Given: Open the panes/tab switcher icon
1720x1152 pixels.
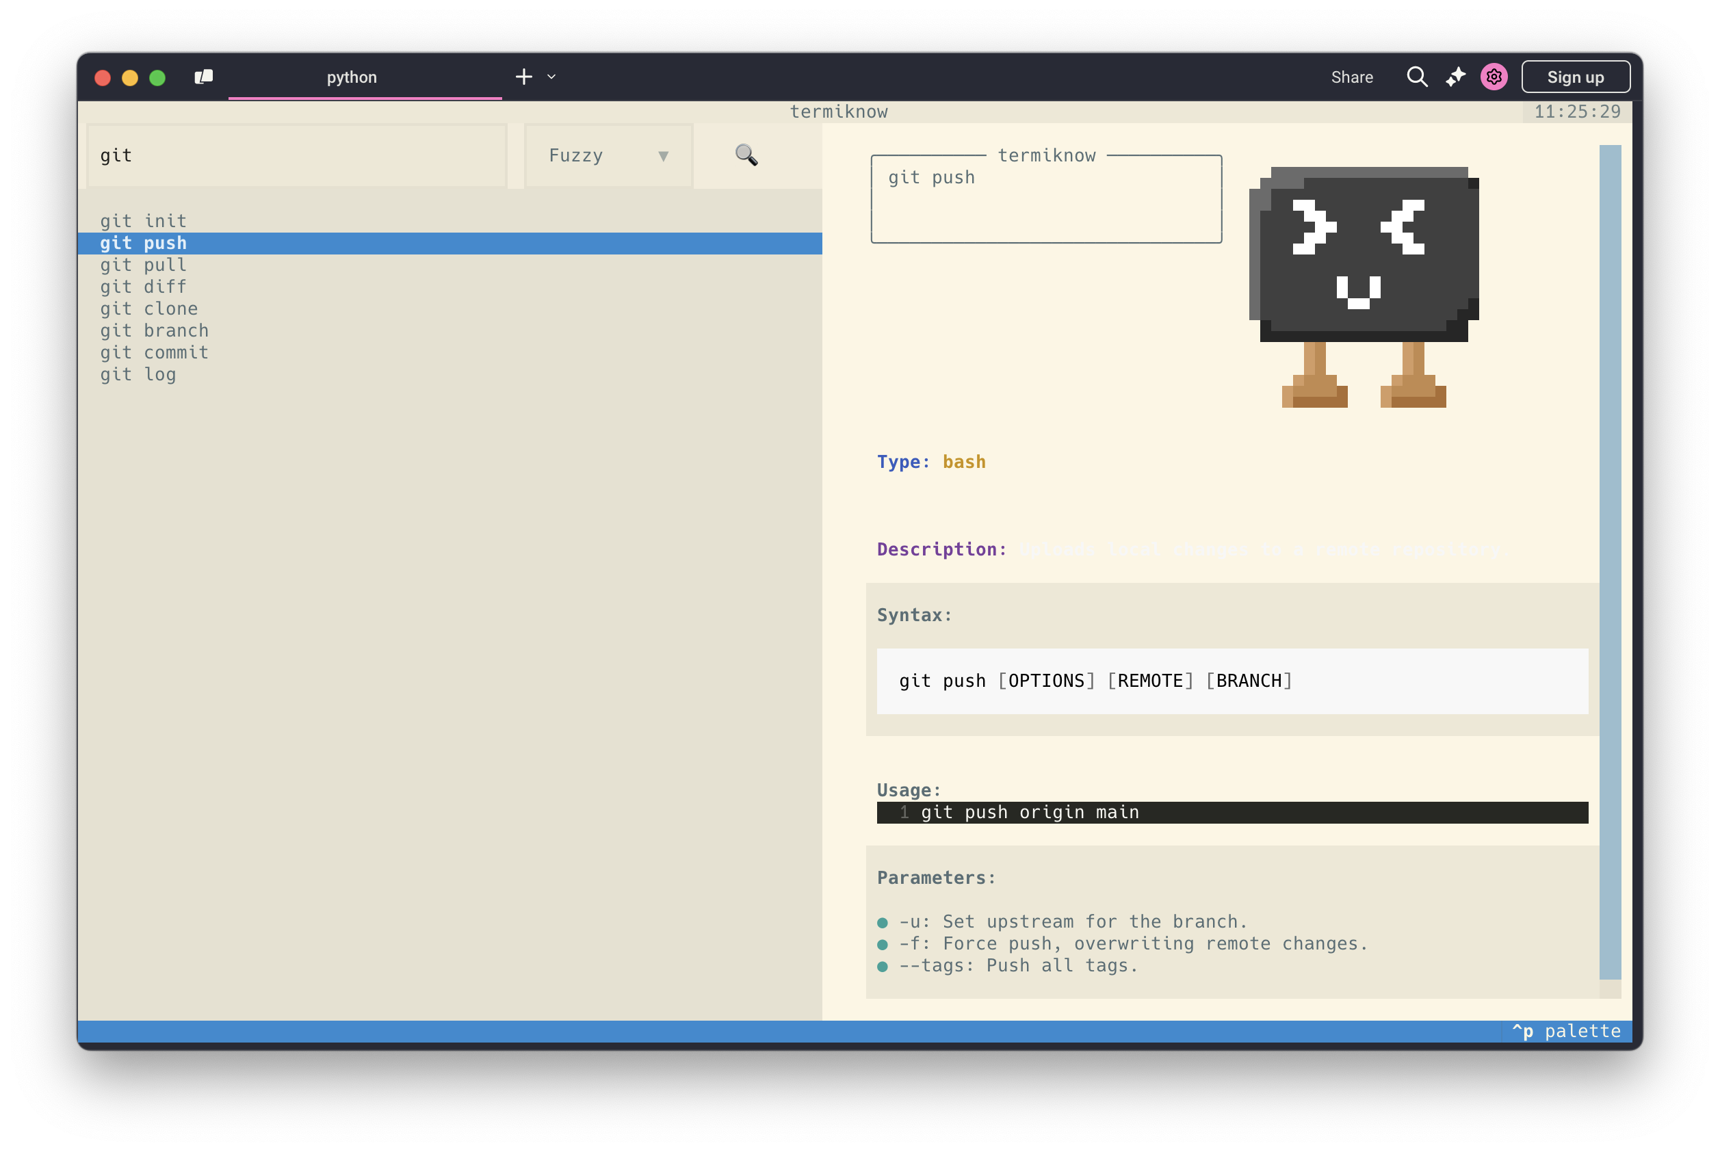Looking at the screenshot, I should point(203,77).
